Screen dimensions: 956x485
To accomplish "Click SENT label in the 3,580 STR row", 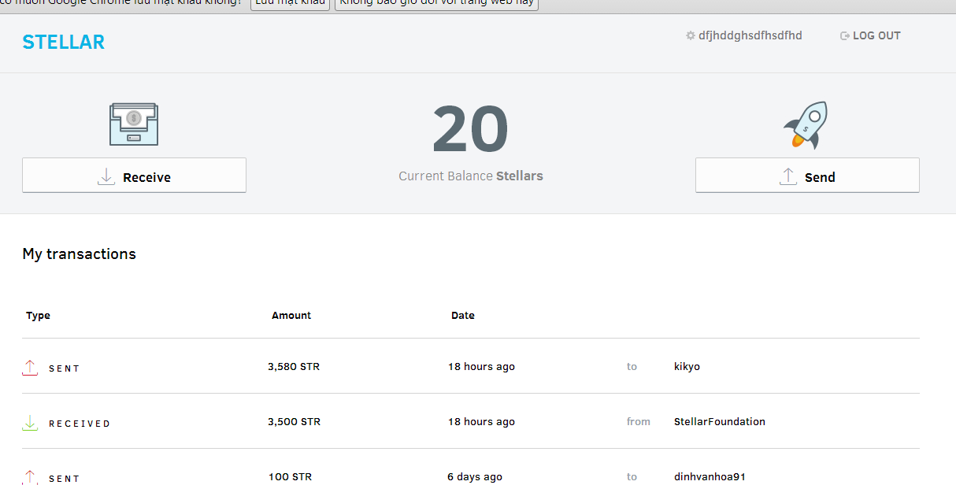I will (65, 368).
